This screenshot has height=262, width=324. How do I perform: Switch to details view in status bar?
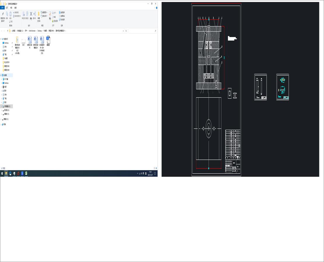click(154, 168)
